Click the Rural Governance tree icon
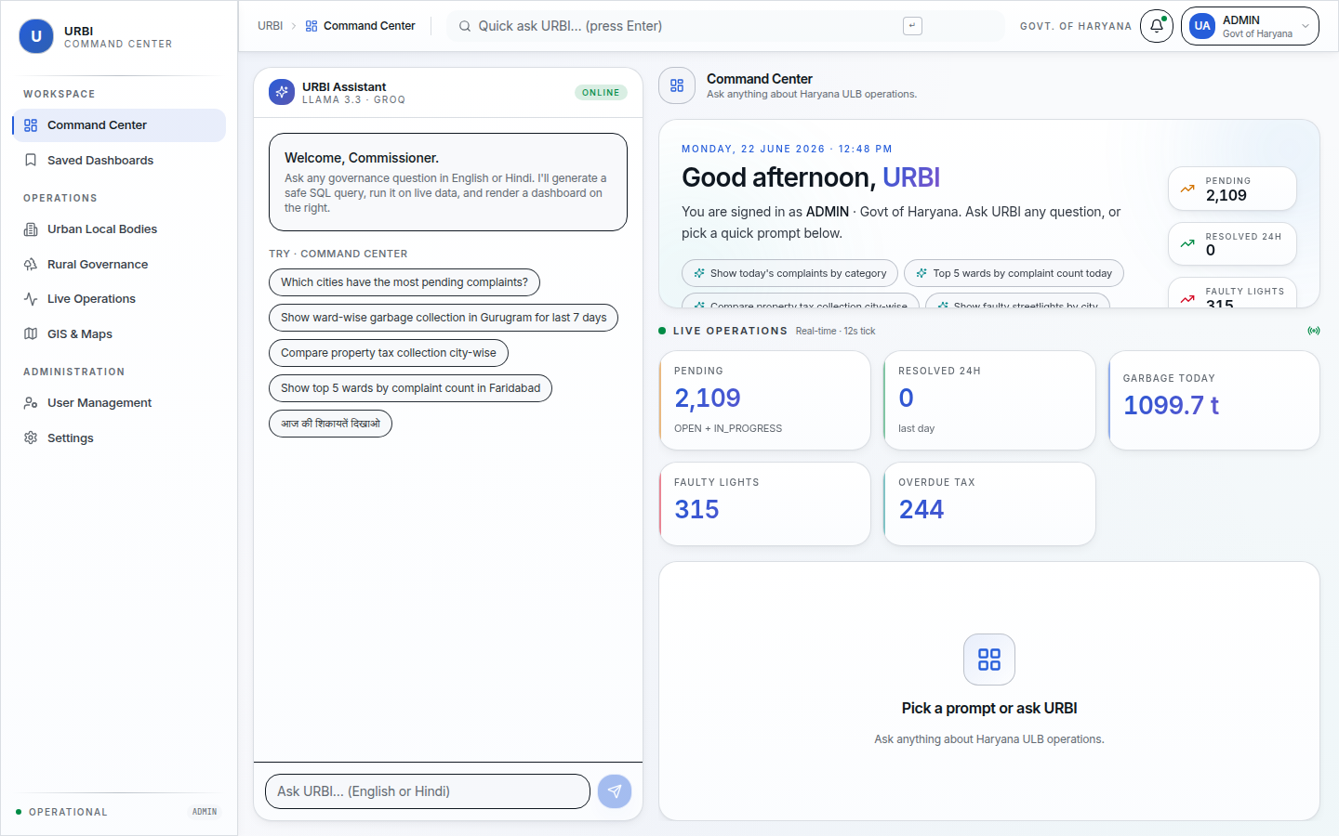1339x836 pixels. point(31,265)
